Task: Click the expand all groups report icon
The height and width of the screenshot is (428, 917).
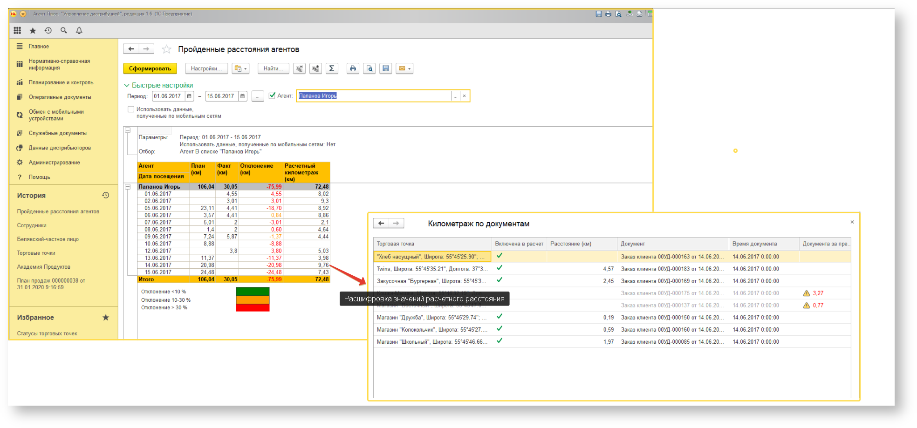Action: click(x=316, y=68)
